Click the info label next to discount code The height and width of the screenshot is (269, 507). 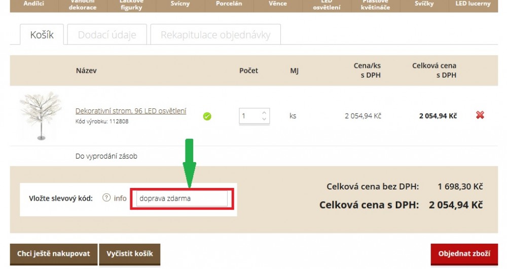coord(120,198)
